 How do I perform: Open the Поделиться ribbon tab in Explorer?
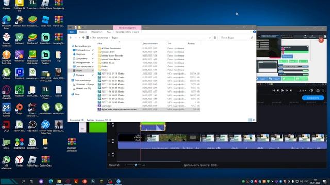coord(97,32)
